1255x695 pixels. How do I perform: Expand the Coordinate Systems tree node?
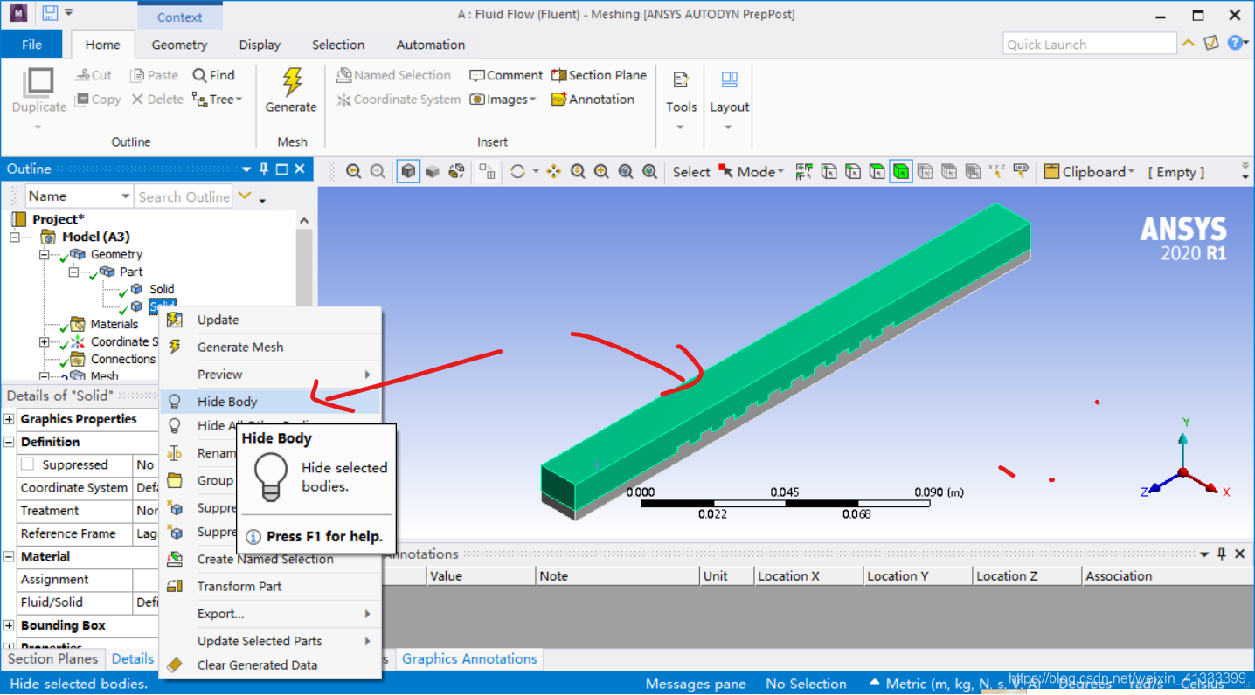coord(44,341)
